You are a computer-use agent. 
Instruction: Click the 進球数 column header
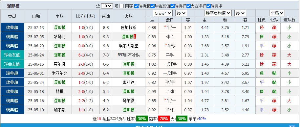[289, 20]
